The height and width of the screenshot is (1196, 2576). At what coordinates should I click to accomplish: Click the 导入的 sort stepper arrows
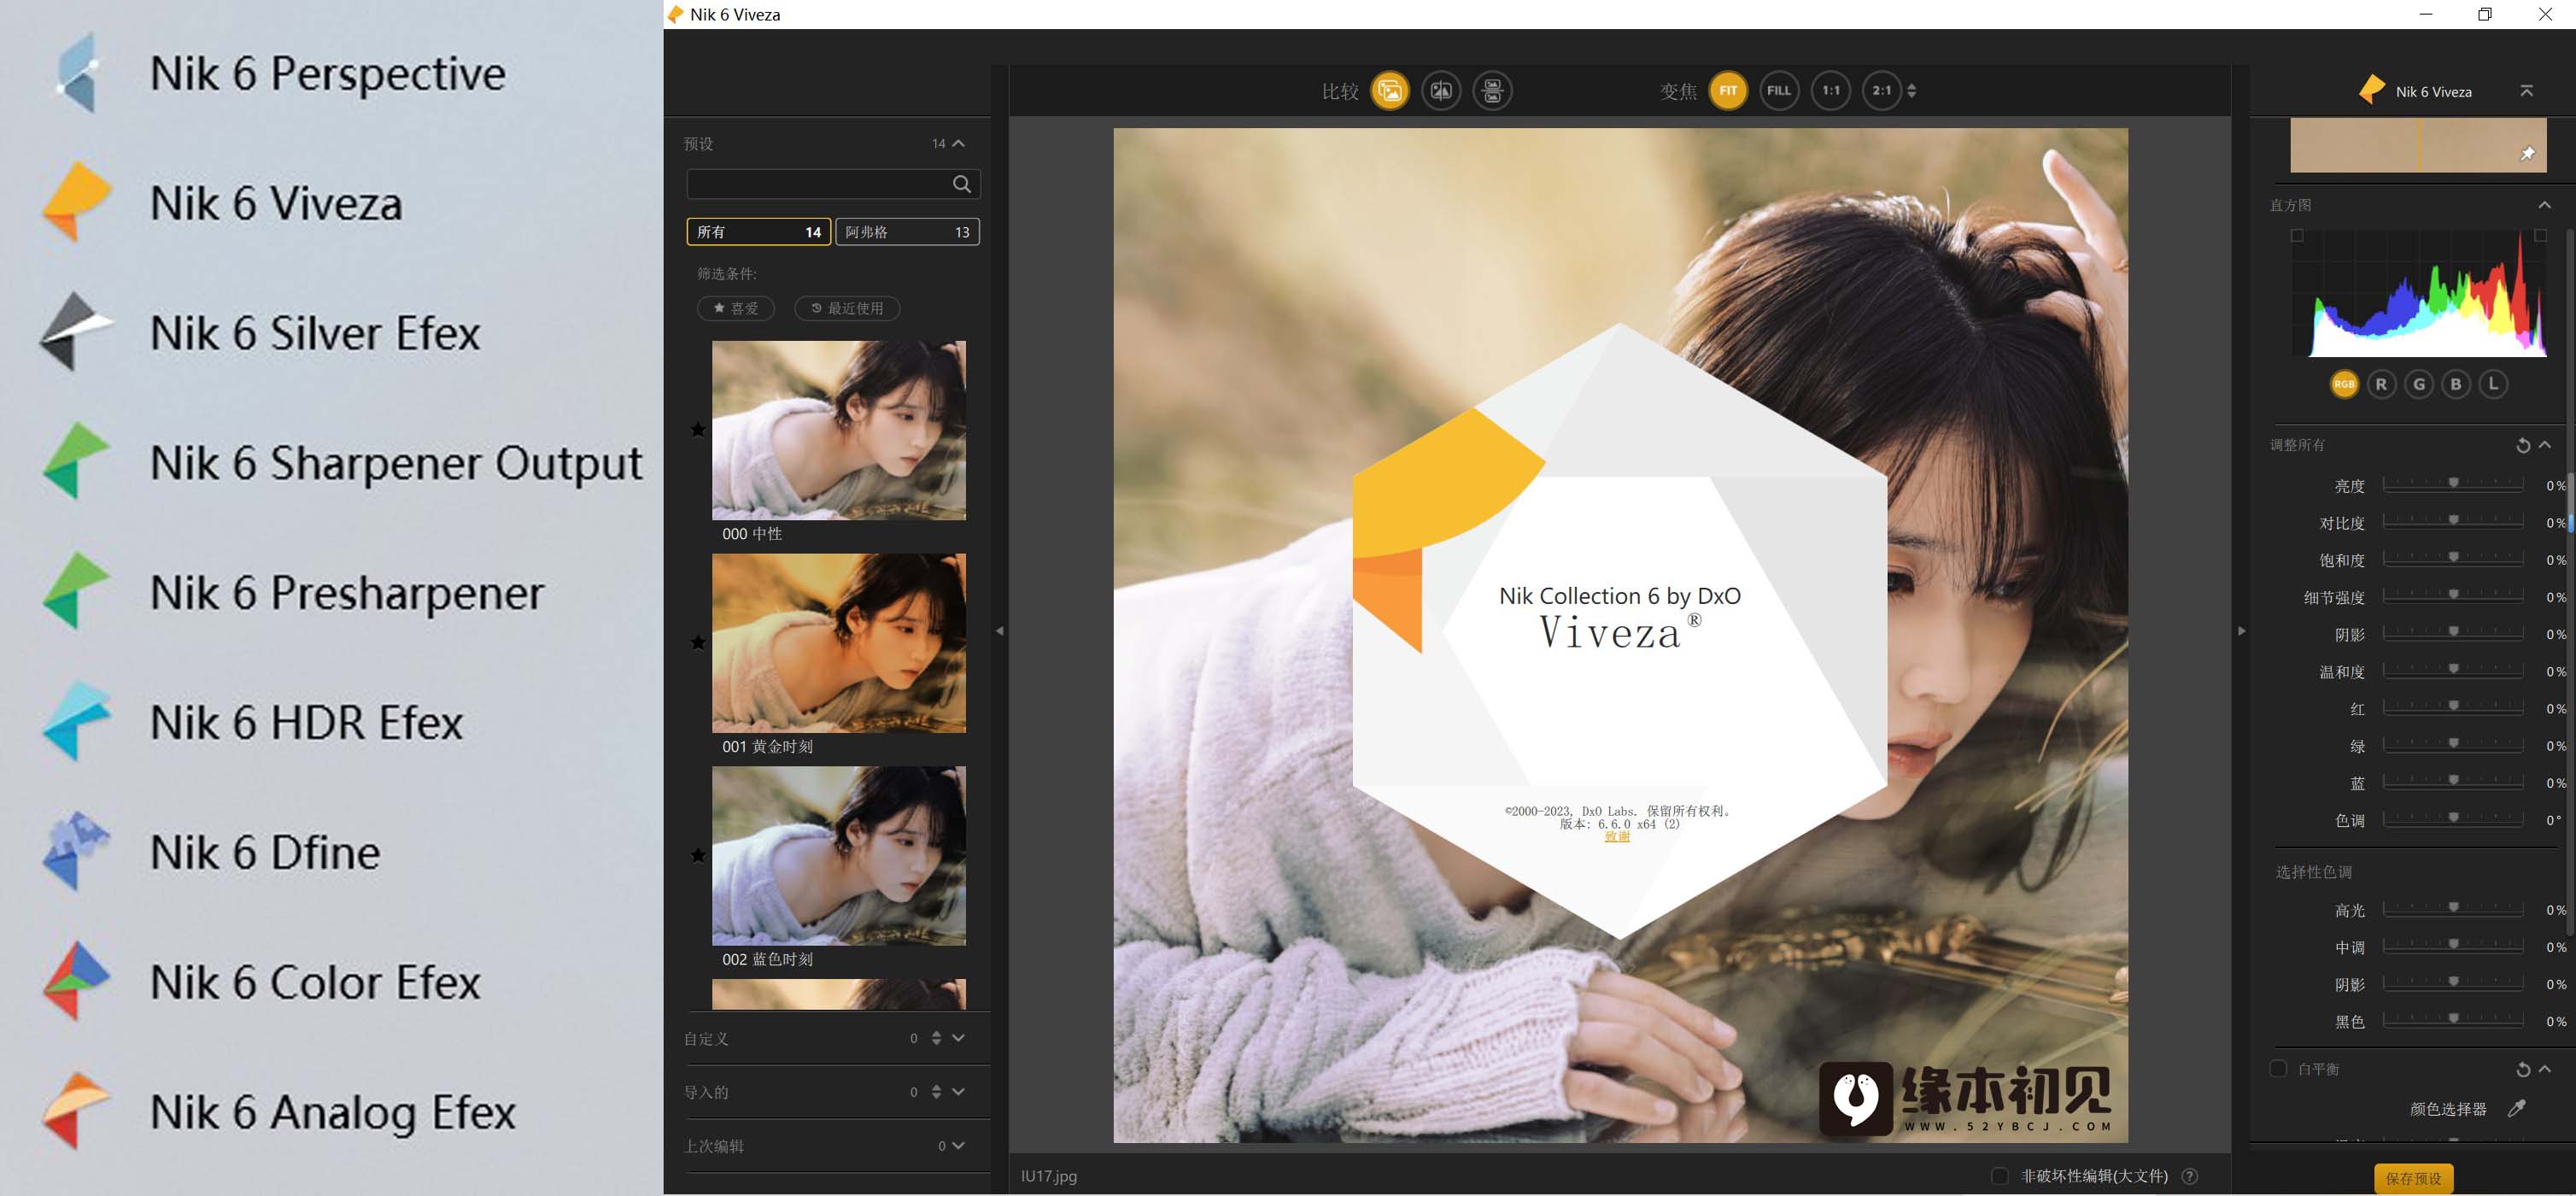936,1092
